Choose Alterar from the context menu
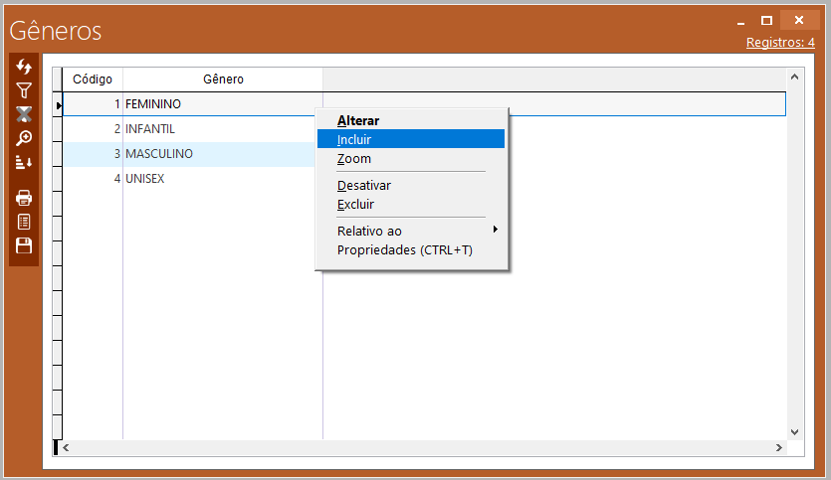 pyautogui.click(x=358, y=120)
